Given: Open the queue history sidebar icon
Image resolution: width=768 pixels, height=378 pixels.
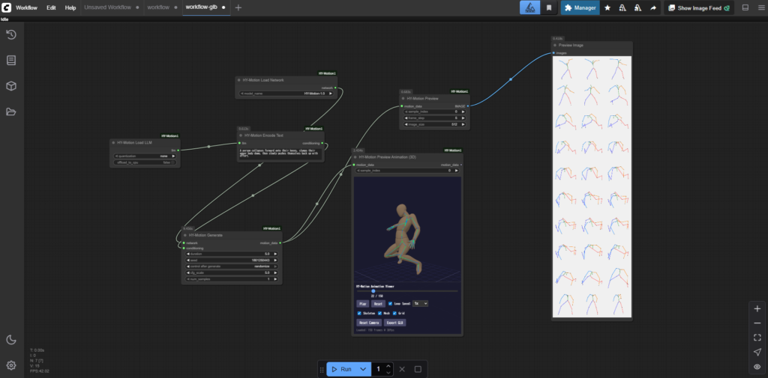Looking at the screenshot, I should coord(11,34).
